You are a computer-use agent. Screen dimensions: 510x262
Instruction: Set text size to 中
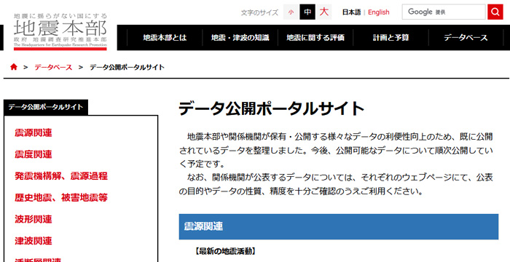tap(307, 12)
